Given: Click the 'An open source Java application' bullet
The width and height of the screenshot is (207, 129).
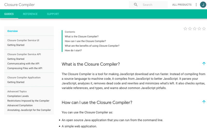Looking at the screenshot, I should click(x=112, y=120).
